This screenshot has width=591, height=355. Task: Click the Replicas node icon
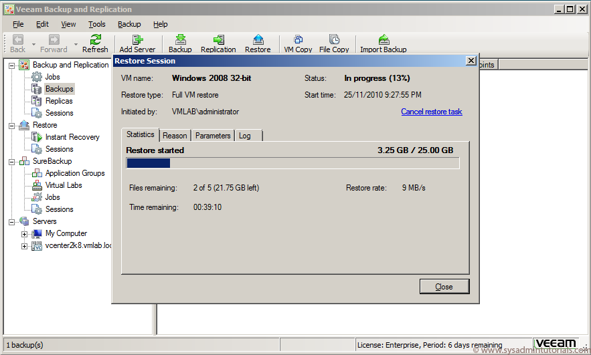[x=37, y=101]
